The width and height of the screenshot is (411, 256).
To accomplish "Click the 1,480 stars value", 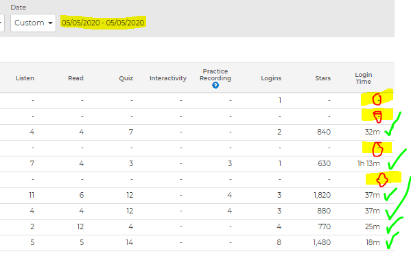I will 322,242.
